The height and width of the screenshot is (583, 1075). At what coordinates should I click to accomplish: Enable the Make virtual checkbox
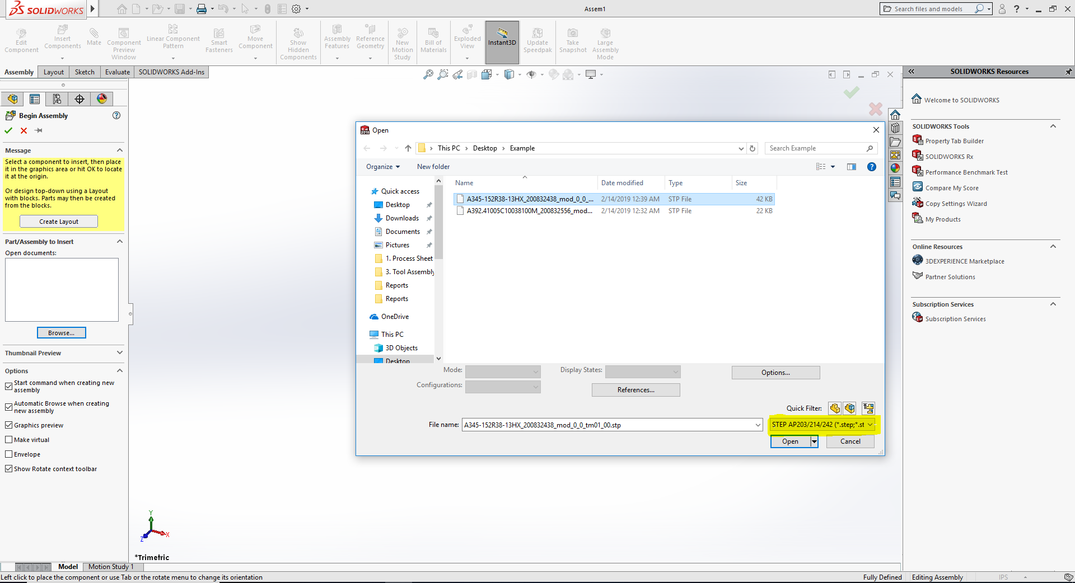tap(9, 440)
